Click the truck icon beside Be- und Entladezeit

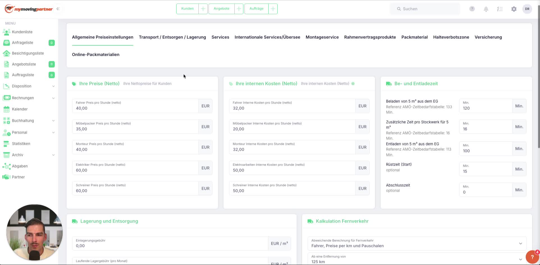(x=389, y=84)
